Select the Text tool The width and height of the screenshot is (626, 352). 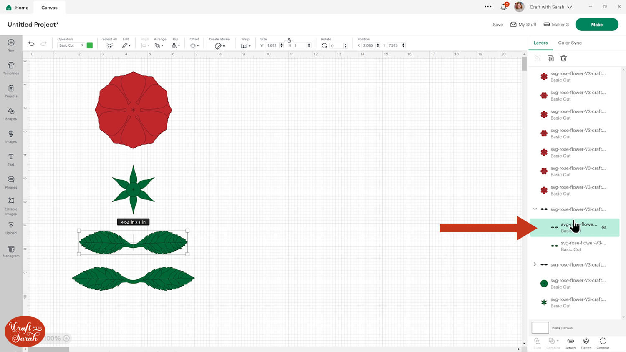click(11, 159)
